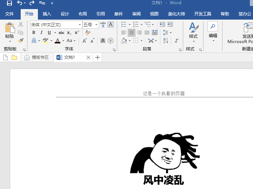Close the 文档1 document tab
Image resolution: width=253 pixels, height=189 pixels.
click(x=88, y=57)
